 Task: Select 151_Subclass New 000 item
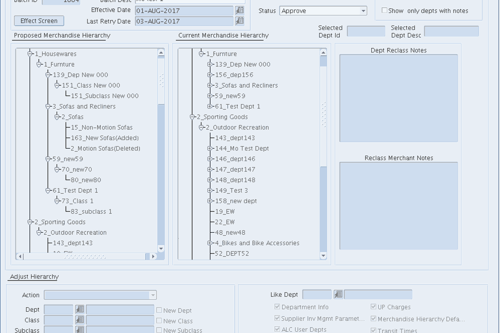pyautogui.click(x=105, y=96)
